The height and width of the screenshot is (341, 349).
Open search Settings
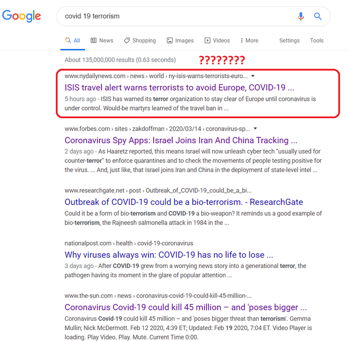[290, 40]
